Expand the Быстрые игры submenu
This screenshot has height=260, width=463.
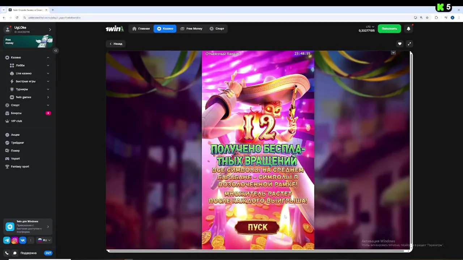pyautogui.click(x=48, y=81)
